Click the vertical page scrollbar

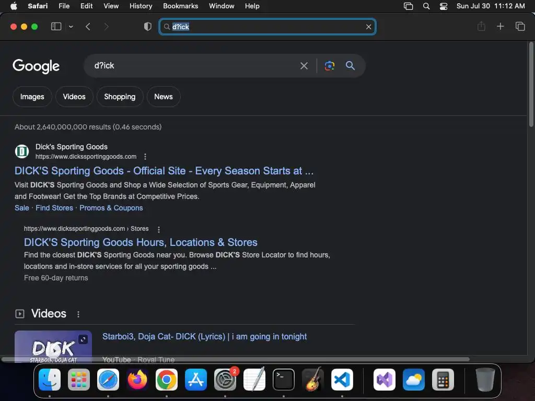click(531, 85)
